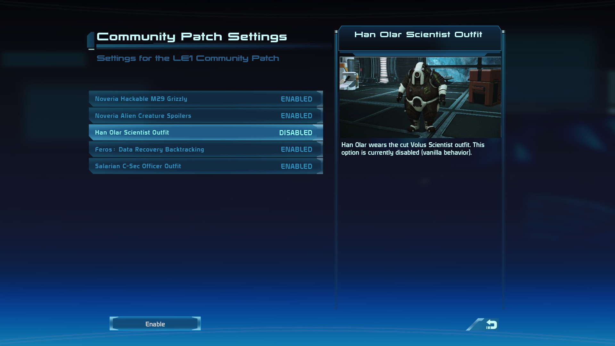Enable Han Olar Scientist Outfit setting
This screenshot has width=615, height=346.
(155, 324)
